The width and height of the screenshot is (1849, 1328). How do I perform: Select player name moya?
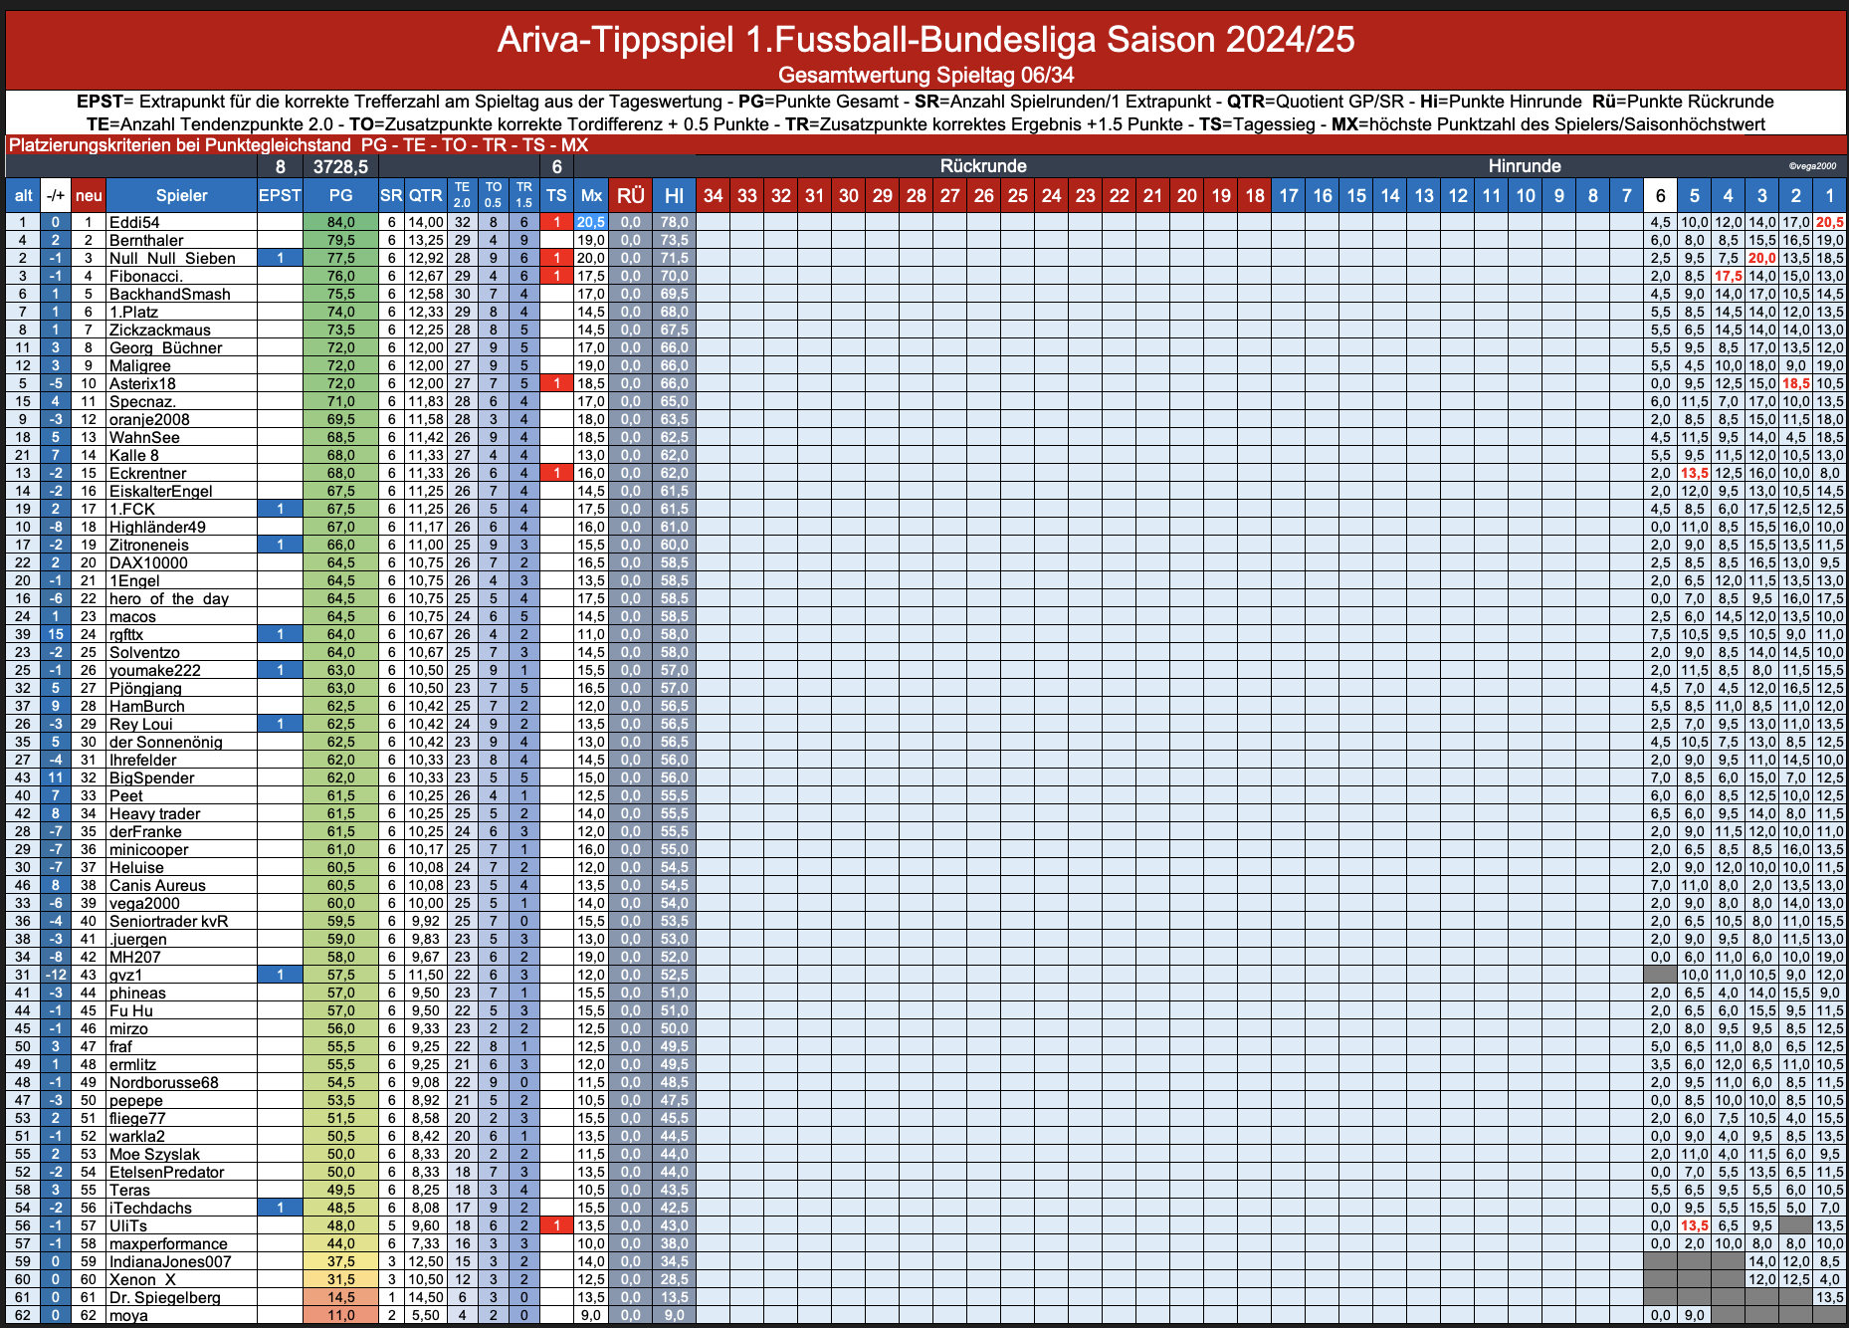128,1315
